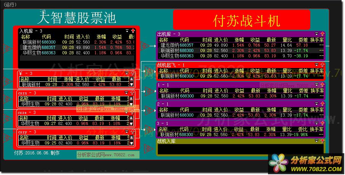This screenshot has height=175, width=345.
Task: Select 华熙生物 09:27 row in cxze panel
Action: tap(74, 124)
